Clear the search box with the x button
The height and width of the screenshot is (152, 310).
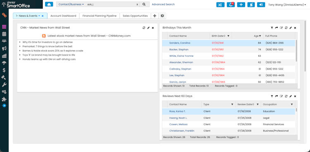point(137,5)
